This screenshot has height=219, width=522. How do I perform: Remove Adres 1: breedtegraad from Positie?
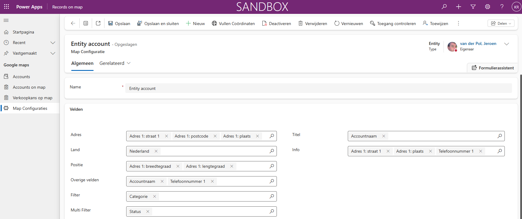click(178, 166)
